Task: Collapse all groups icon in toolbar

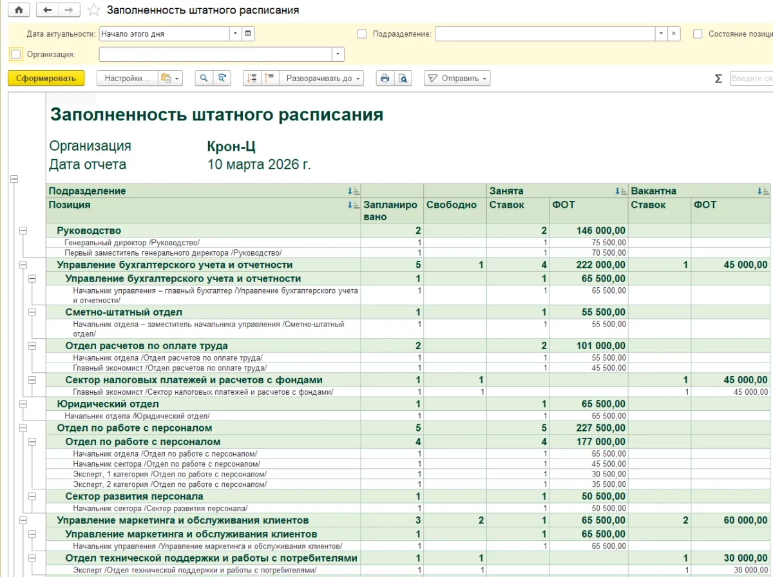Action: [x=252, y=78]
